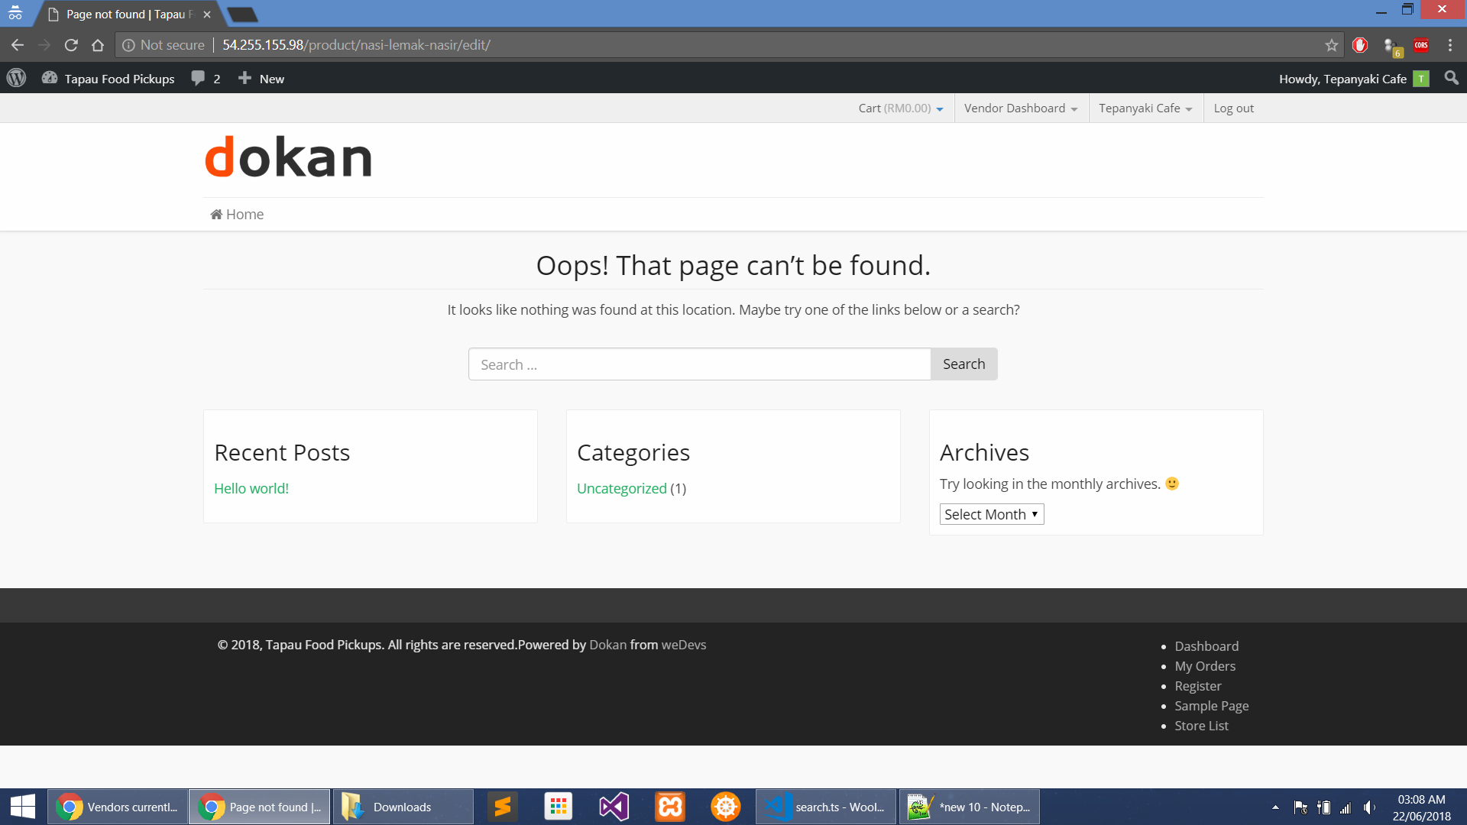Click the WordPress logo in the admin bar

coord(16,78)
